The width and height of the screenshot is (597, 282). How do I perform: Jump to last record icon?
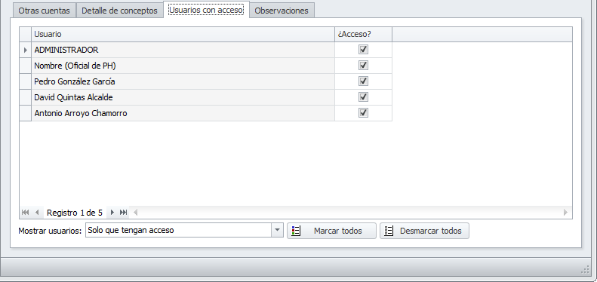coord(123,213)
